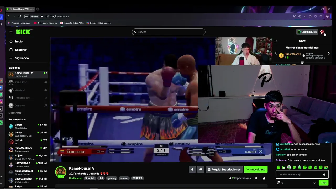Mute the KameHouseTV tab audio icon
Image resolution: width=336 pixels, height=189 pixels.
(x=11, y=9)
